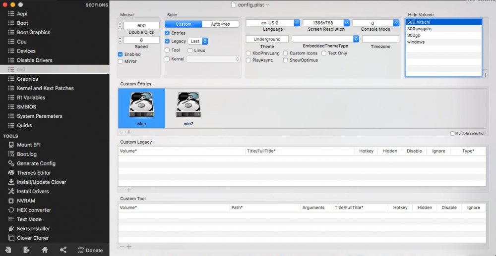Screen dimensions: 496x256
Task: Click the export icon in bottom toolbar
Action: (x=27, y=250)
